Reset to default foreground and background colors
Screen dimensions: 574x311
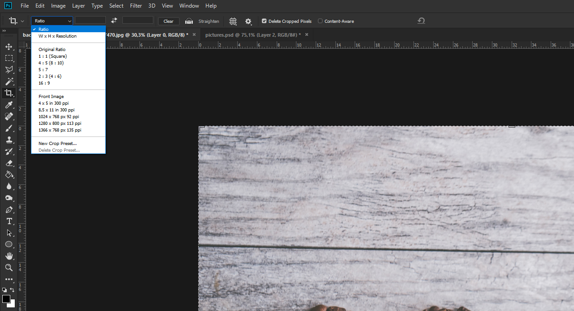pos(4,290)
